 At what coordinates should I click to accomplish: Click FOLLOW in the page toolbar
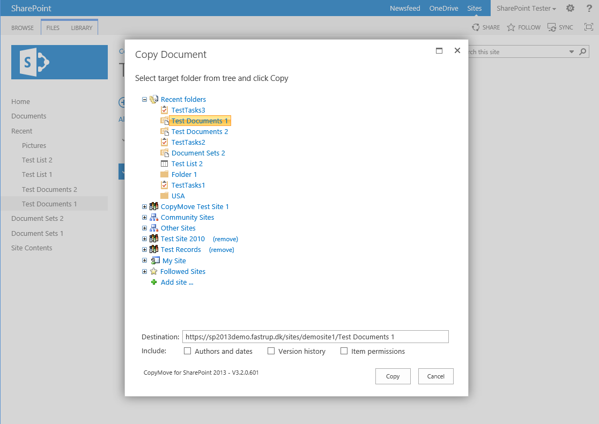(x=524, y=27)
